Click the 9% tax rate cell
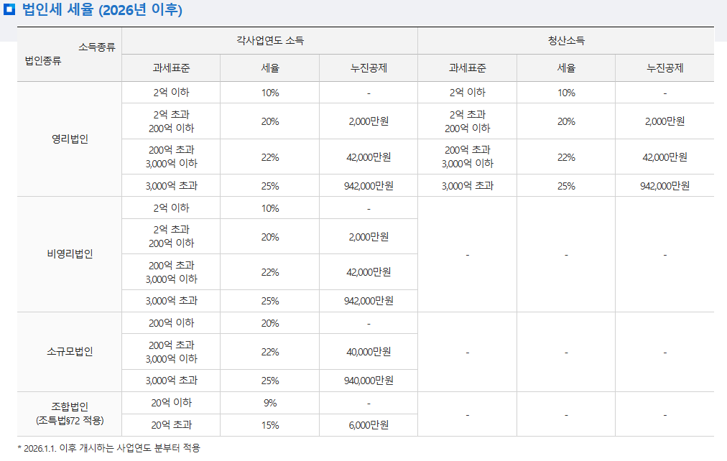The image size is (727, 461). (270, 403)
